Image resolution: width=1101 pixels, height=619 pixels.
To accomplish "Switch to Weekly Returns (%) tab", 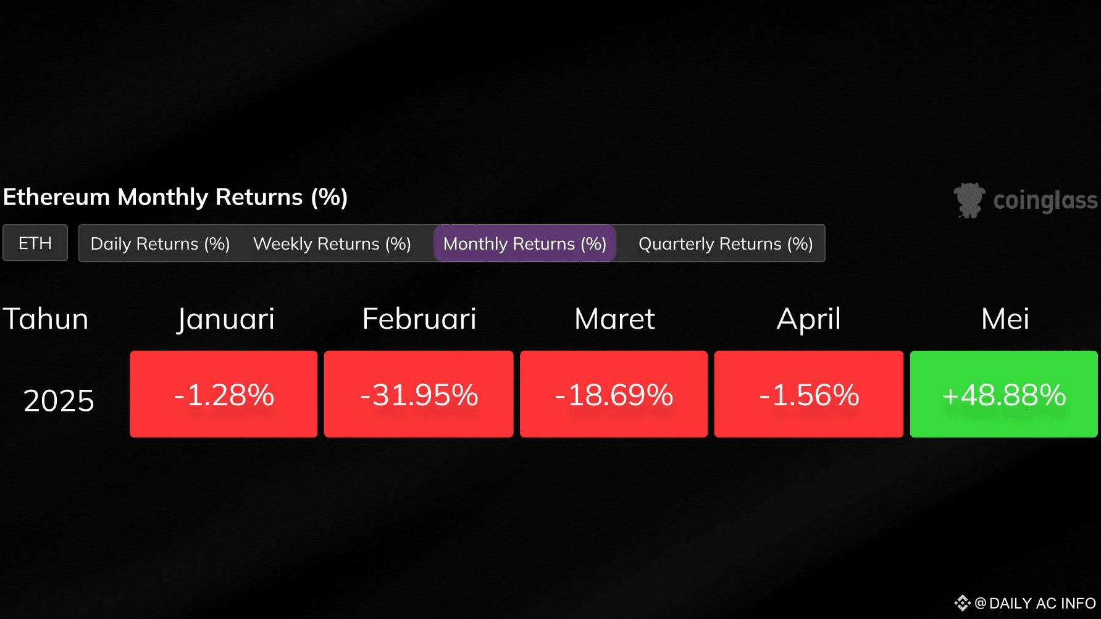I will click(332, 243).
